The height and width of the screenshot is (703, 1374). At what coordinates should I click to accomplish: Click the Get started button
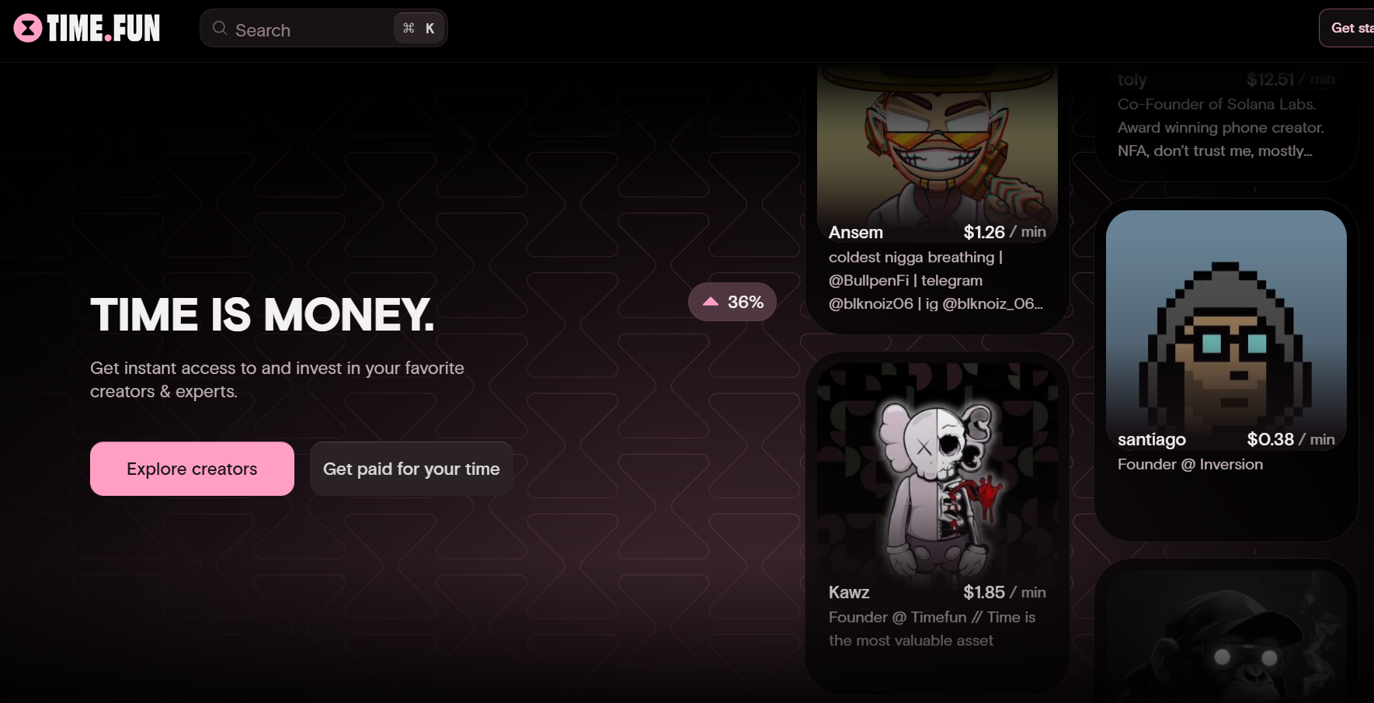pyautogui.click(x=1349, y=28)
